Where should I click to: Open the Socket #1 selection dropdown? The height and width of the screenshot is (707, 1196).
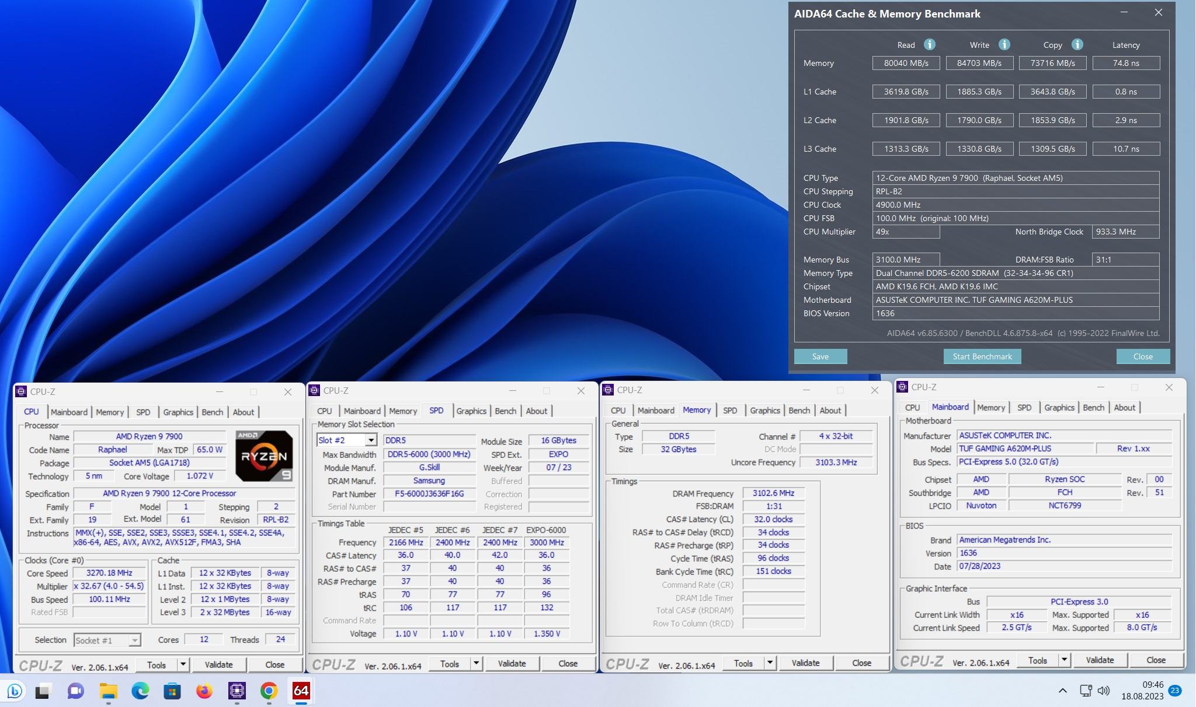click(x=134, y=640)
